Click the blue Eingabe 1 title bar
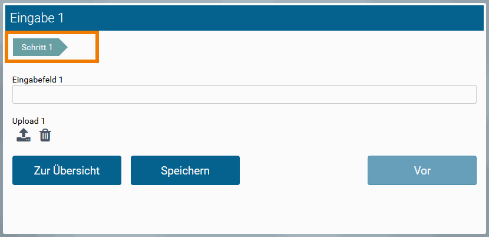Viewport: 489px width, 237px height. [244, 18]
